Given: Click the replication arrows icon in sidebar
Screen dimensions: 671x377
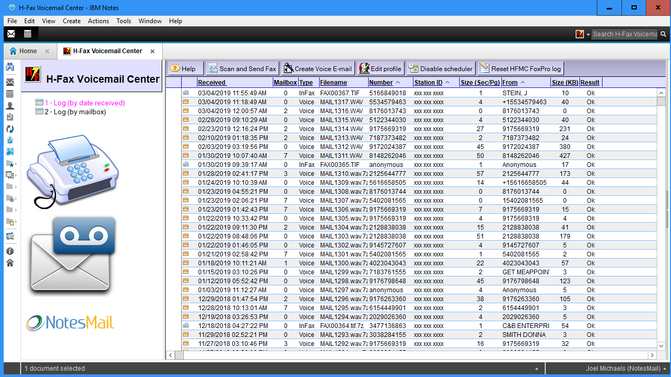Looking at the screenshot, I should point(9,129).
